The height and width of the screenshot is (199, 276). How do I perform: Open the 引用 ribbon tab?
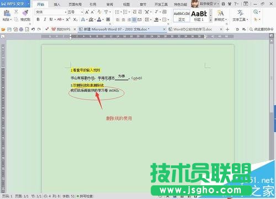coord(93,4)
